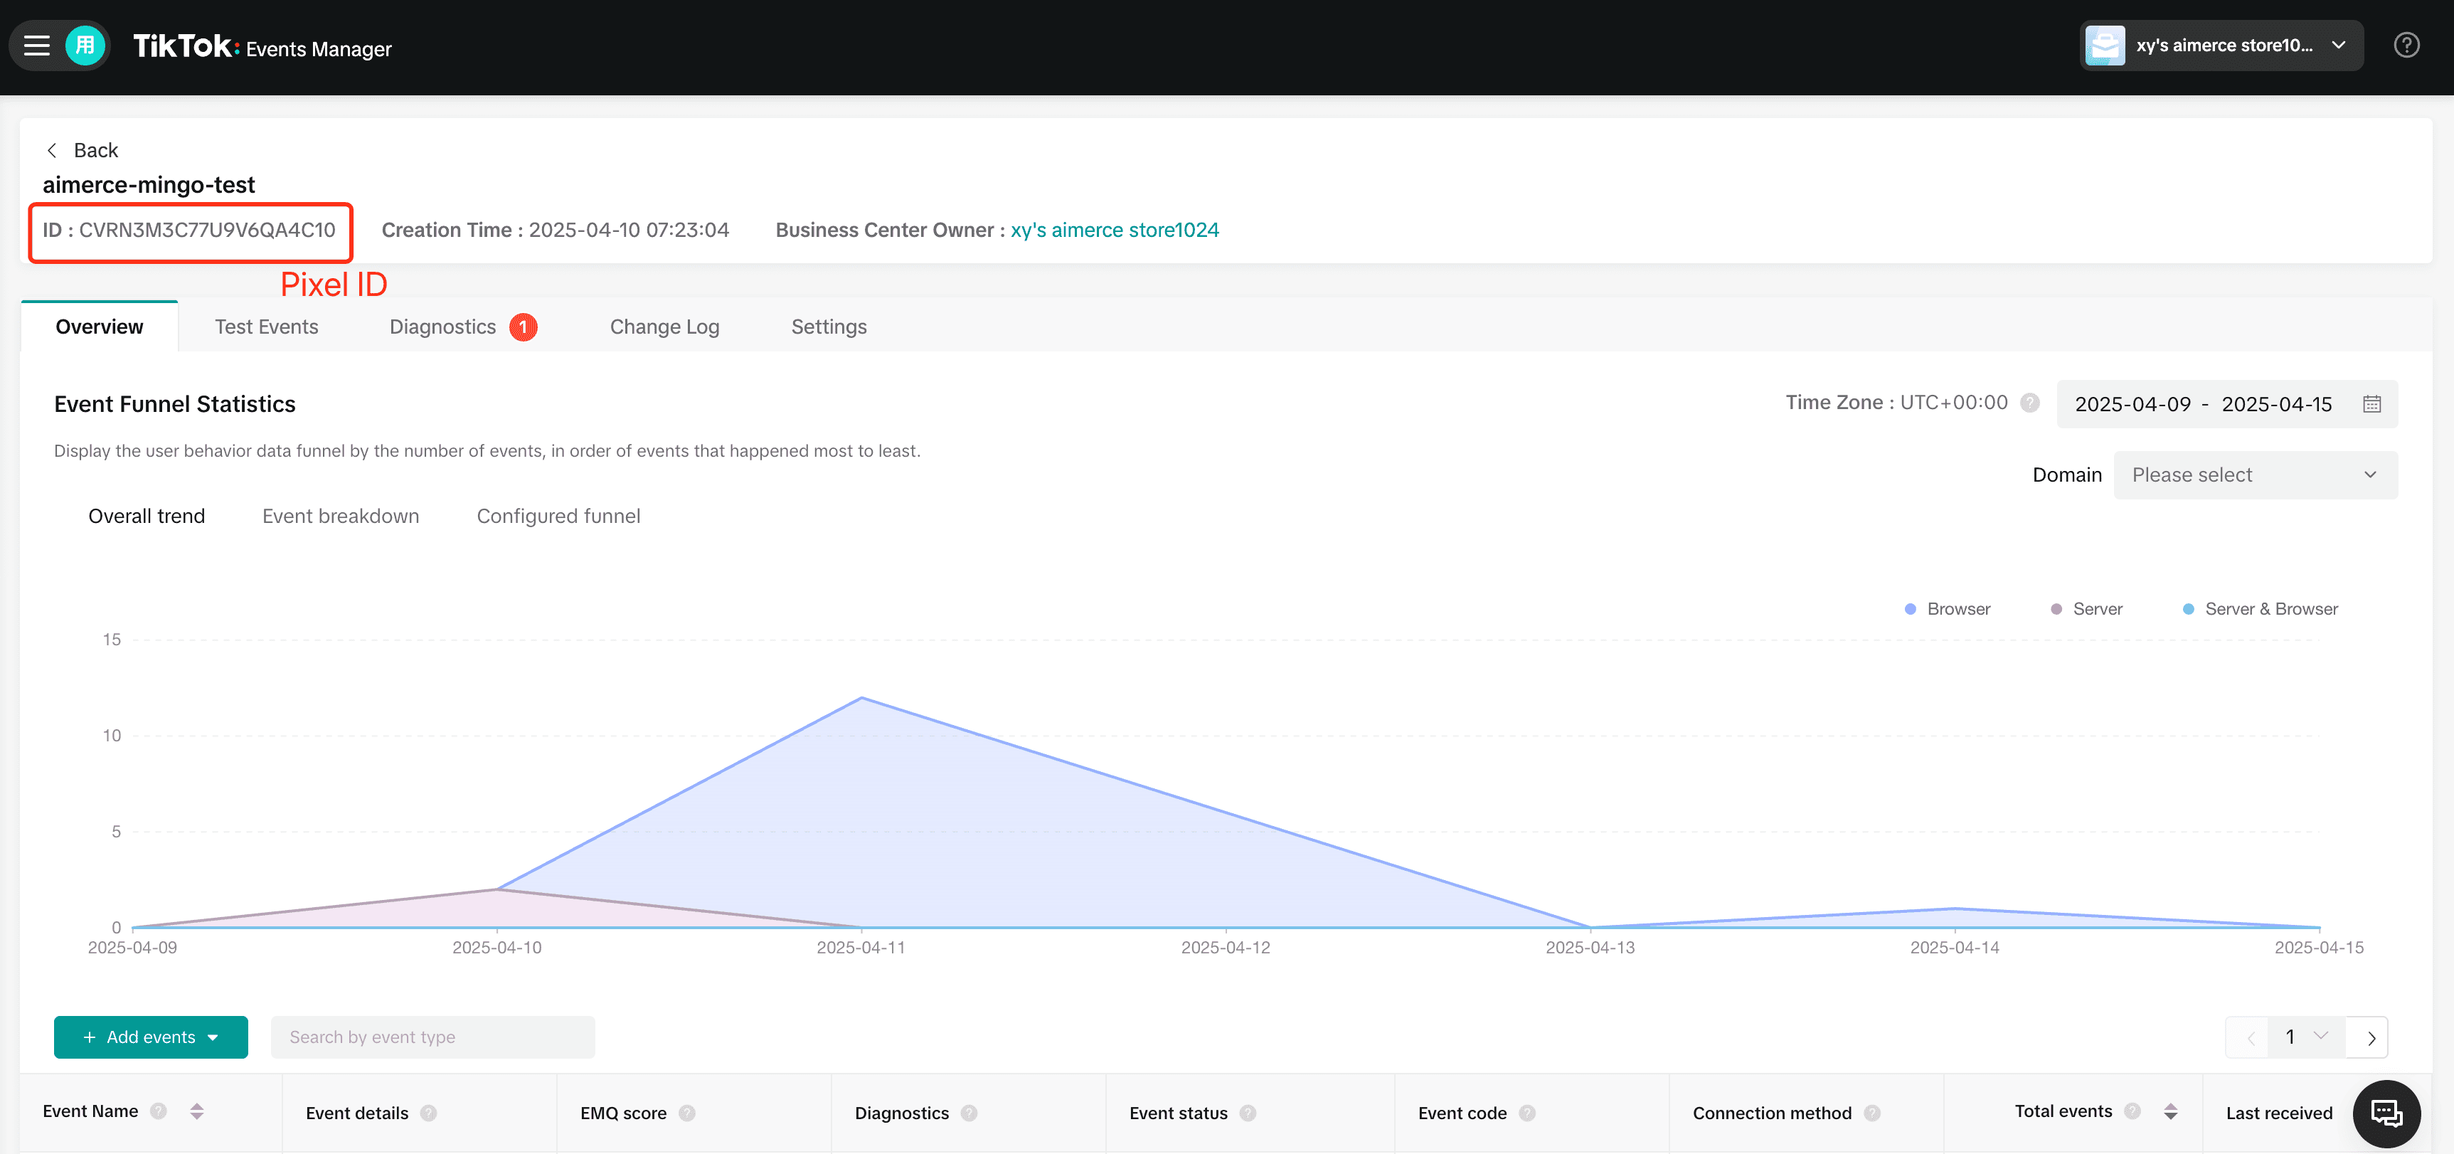The width and height of the screenshot is (2454, 1154).
Task: Open the floating chat feedback button
Action: (x=2386, y=1113)
